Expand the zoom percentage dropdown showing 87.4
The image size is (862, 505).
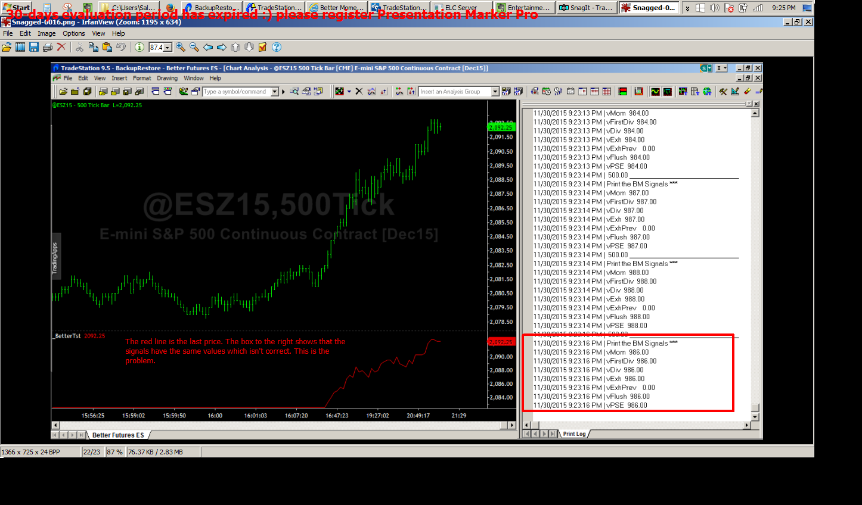click(x=168, y=48)
